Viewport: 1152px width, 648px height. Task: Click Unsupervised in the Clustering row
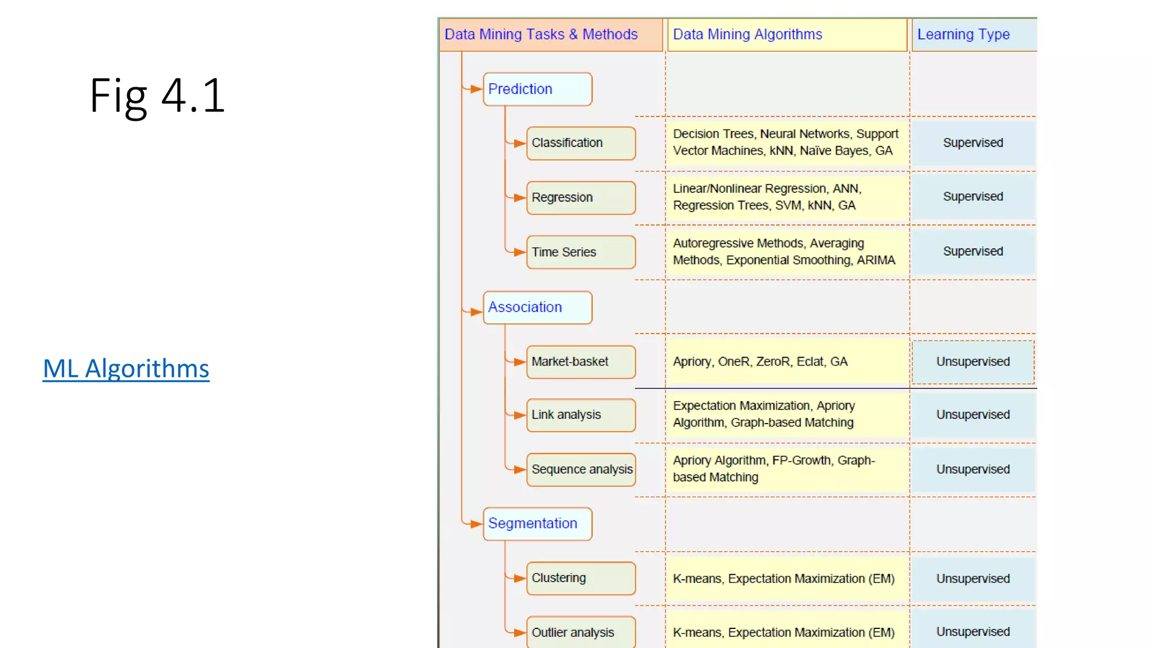click(x=973, y=579)
